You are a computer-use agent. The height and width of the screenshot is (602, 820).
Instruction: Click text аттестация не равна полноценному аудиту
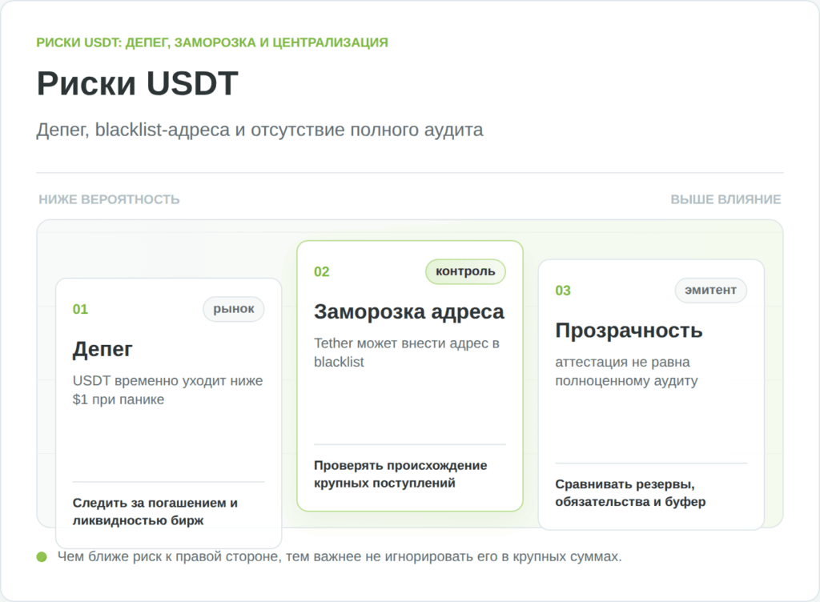(x=626, y=371)
